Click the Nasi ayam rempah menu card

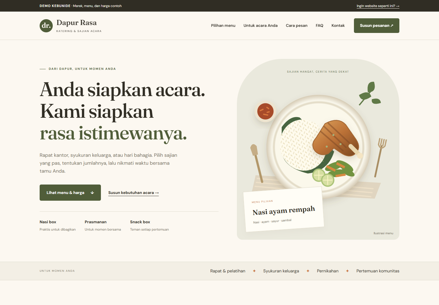click(284, 210)
